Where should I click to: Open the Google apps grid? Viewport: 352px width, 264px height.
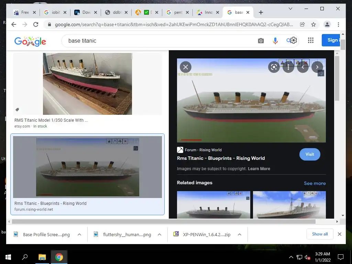(311, 41)
